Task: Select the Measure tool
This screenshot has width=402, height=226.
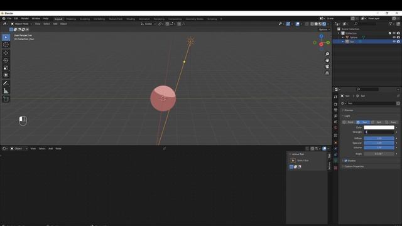Action: (x=6, y=91)
